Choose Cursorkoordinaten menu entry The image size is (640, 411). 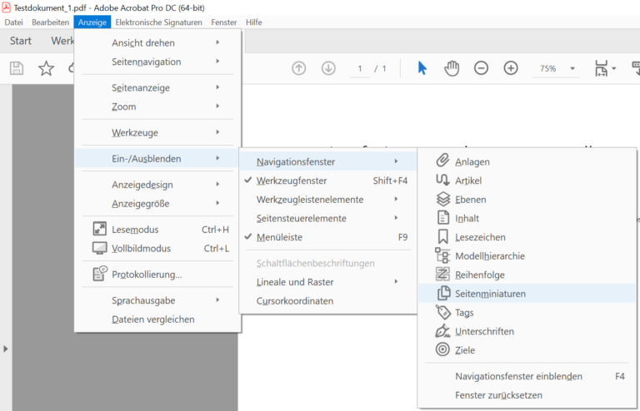click(x=327, y=300)
